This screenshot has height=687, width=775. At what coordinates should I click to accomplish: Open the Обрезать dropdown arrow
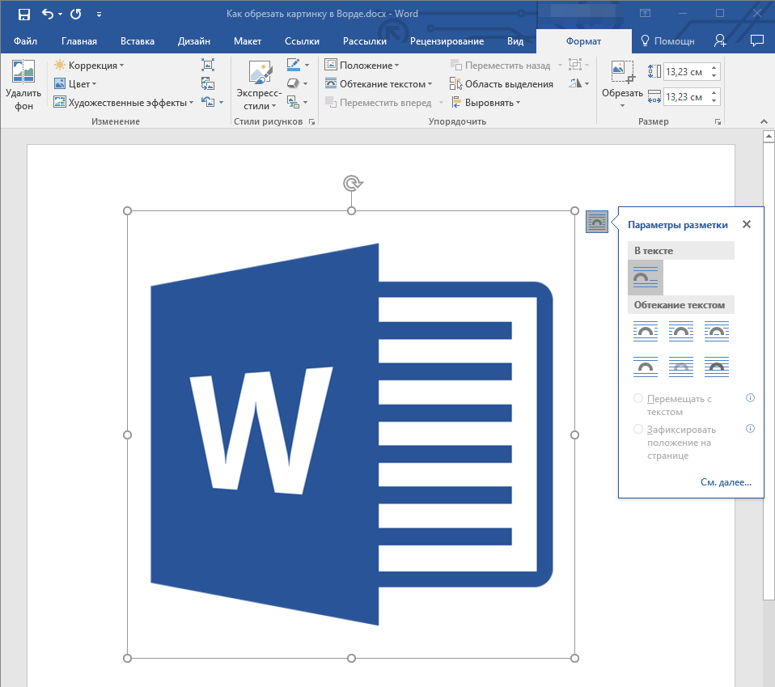tap(622, 105)
